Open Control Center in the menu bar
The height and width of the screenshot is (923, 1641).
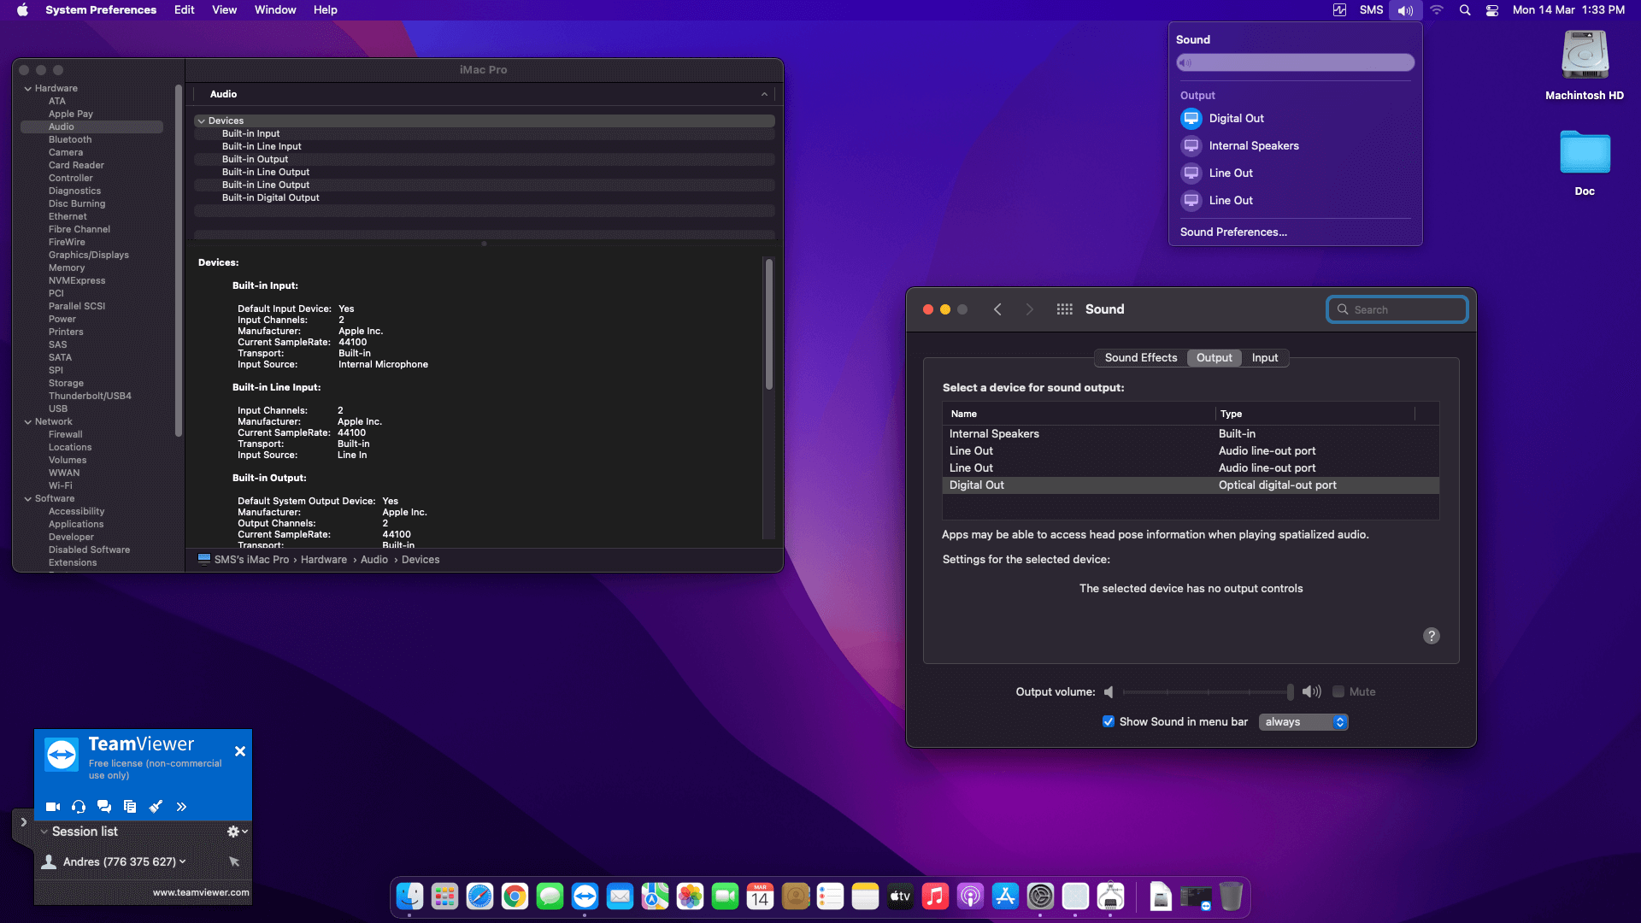[x=1492, y=10]
